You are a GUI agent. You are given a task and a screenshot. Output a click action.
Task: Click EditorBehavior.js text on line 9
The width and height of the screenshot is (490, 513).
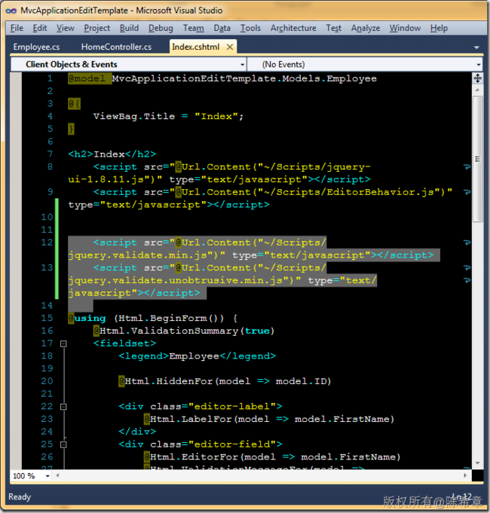[x=381, y=192]
